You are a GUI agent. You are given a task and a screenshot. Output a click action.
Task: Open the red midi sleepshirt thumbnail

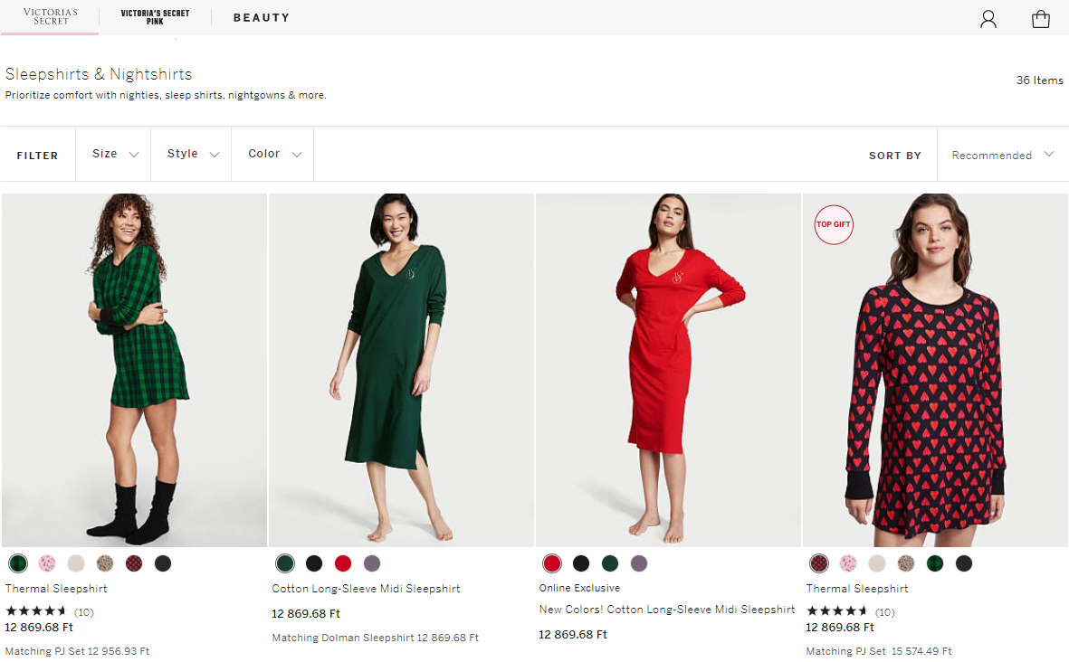[668, 369]
